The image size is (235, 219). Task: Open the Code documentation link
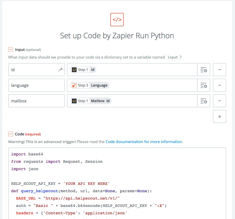pyautogui.click(x=144, y=142)
